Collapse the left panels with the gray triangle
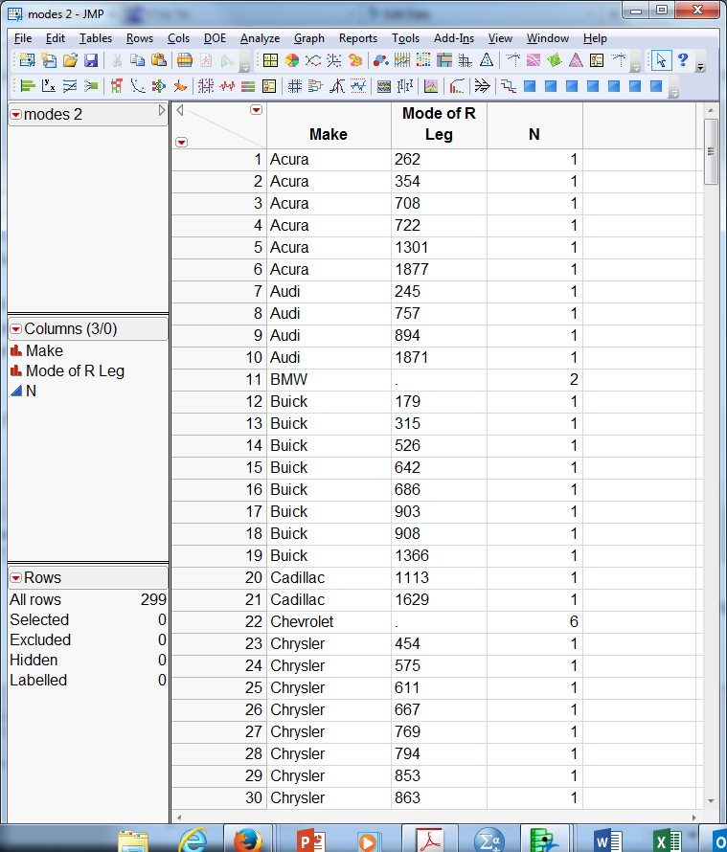 point(180,110)
